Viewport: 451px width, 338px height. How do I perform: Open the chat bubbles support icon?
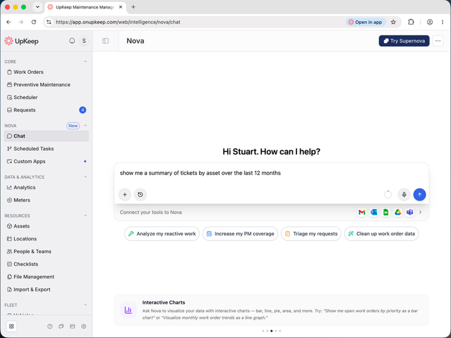61,326
